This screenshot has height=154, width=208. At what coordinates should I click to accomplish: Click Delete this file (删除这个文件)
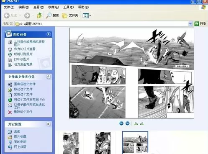point(23,112)
